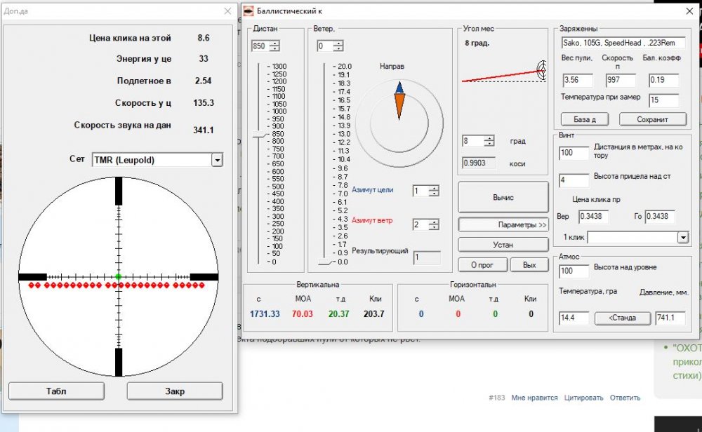702x432 pixels.
Task: Click the ballistic calculator title bar icon
Action: (x=249, y=11)
